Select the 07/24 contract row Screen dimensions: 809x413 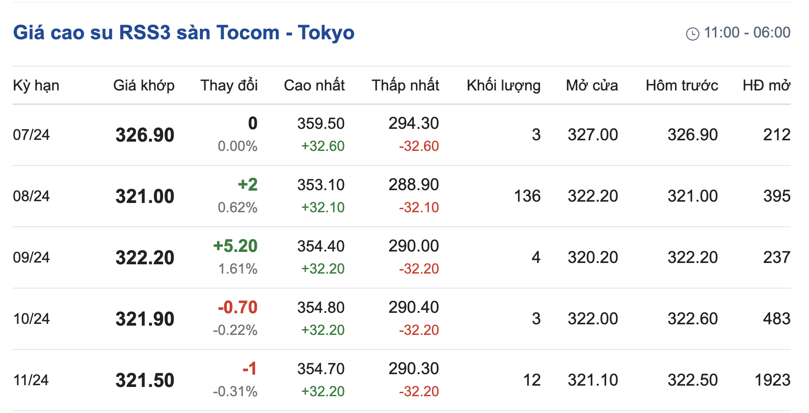31,135
